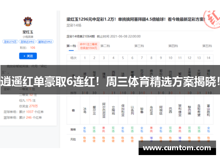Click the 截止时间 2021-06-08 22:00:00 text
Screen dimensions: 220x159
tap(119, 36)
